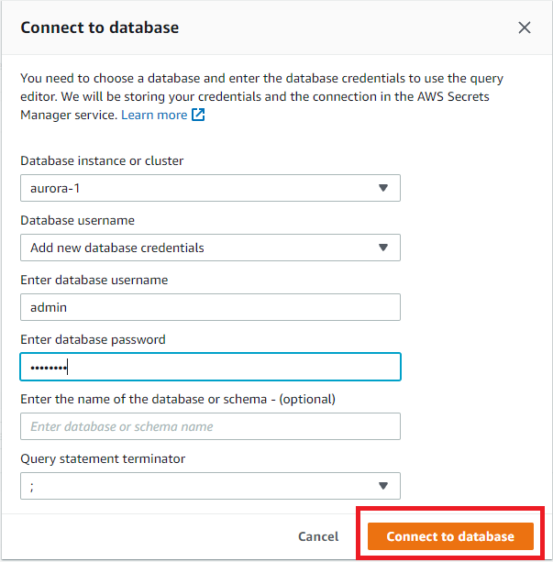Viewport: 553px width, 562px height.
Task: Click the arrow on the Database username dropdown
Action: click(383, 248)
